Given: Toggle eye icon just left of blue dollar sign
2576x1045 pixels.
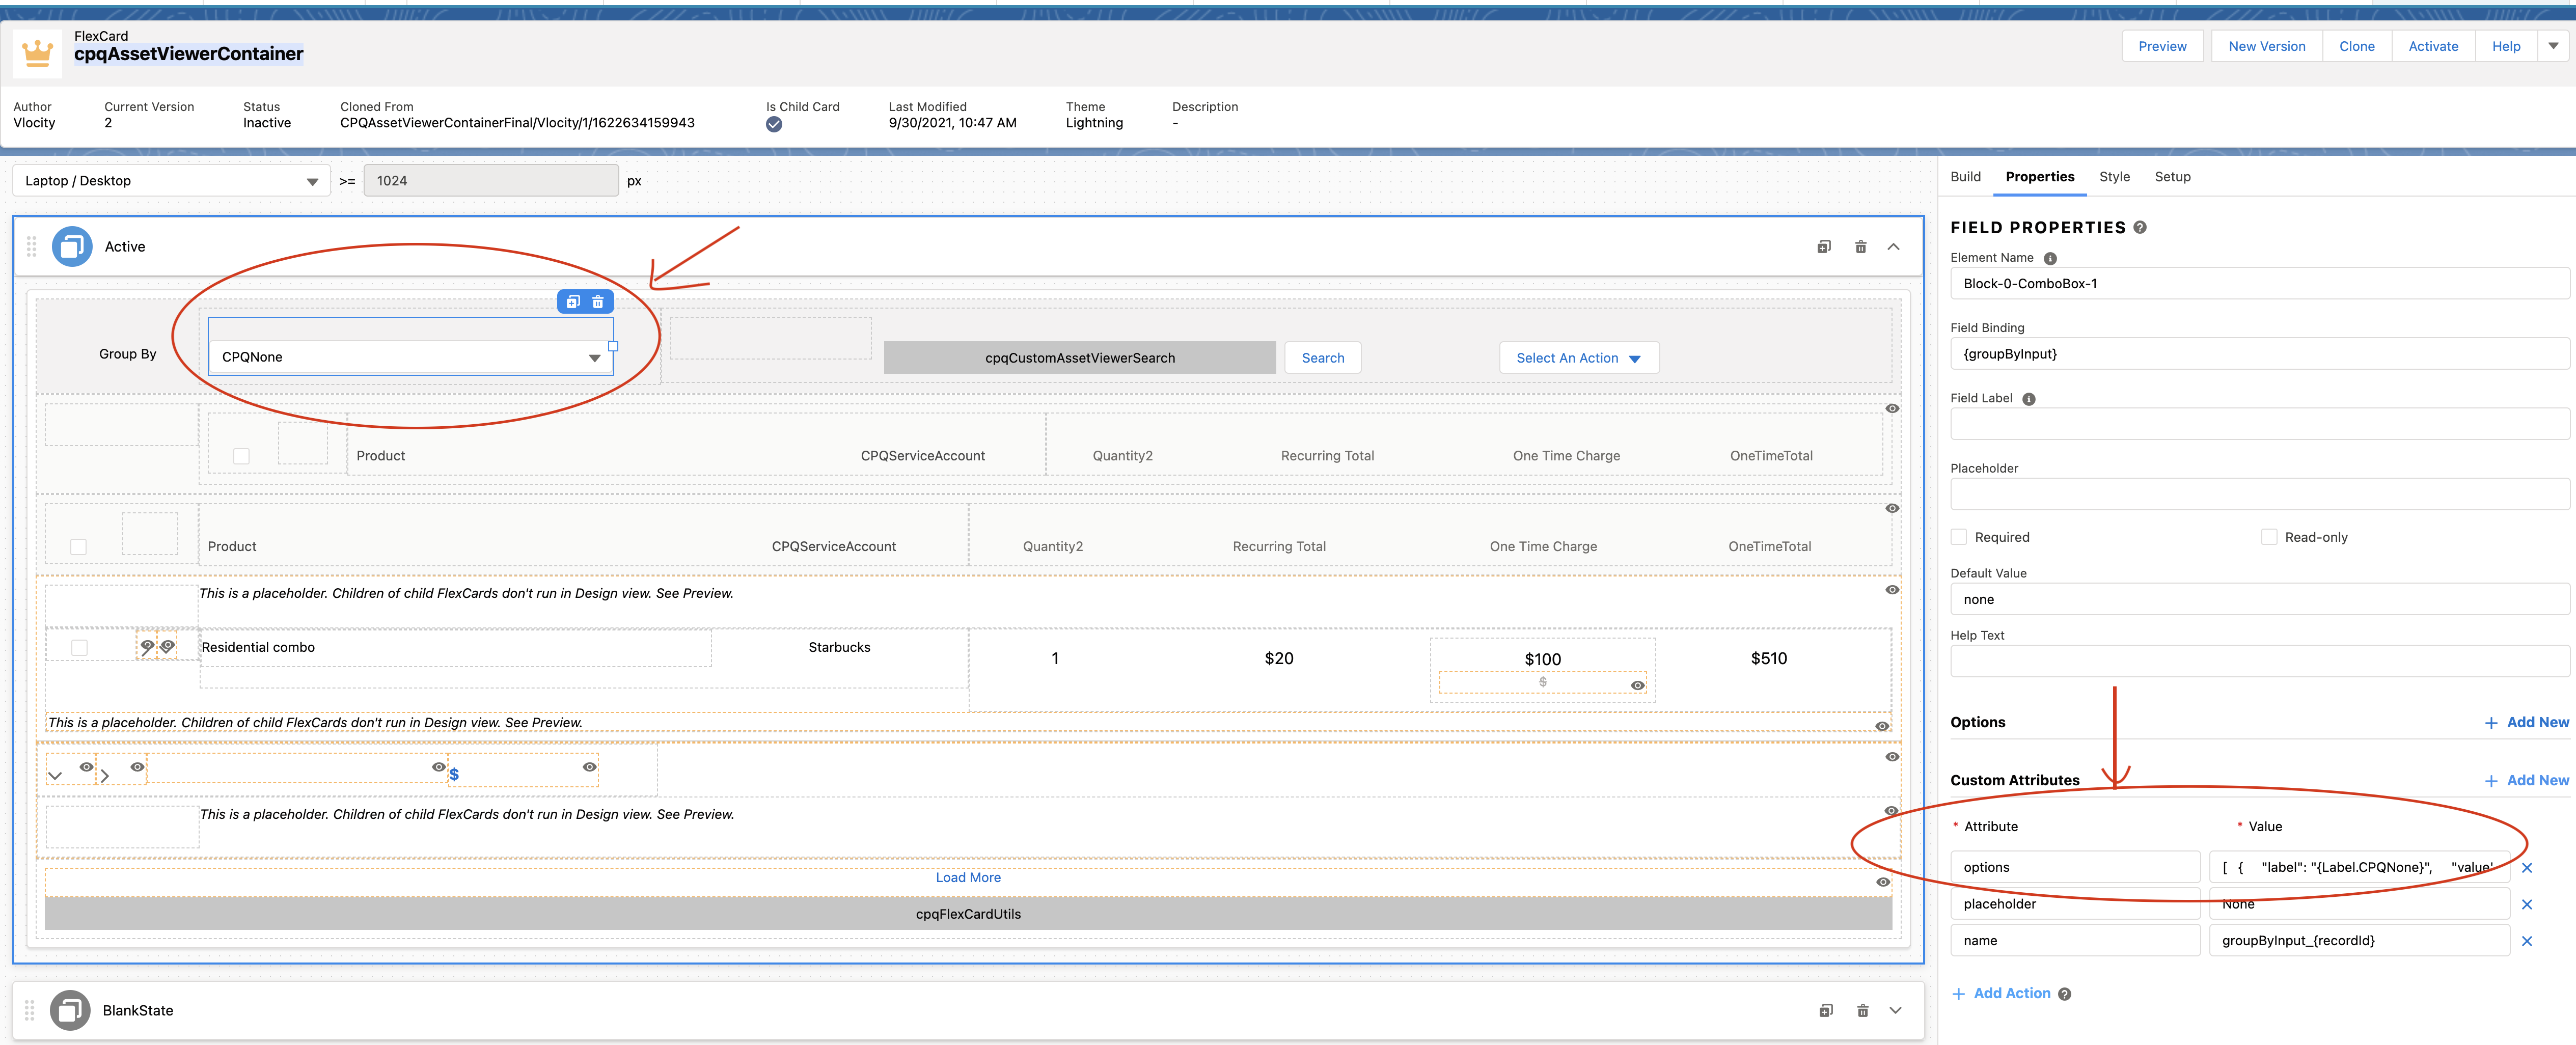Looking at the screenshot, I should click(x=438, y=767).
